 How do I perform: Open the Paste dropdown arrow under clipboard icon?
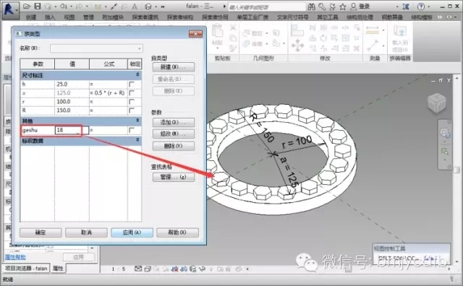pyautogui.click(x=218, y=48)
